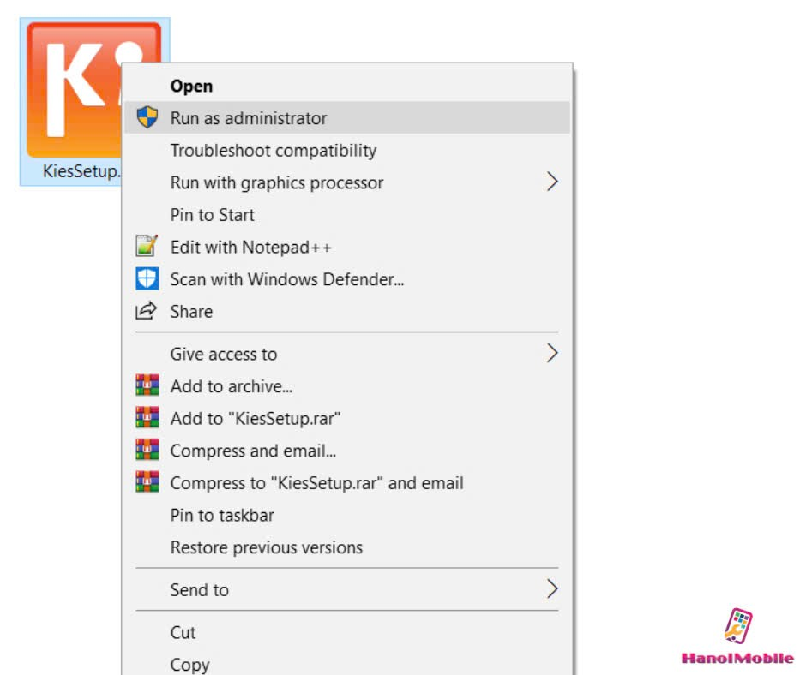Choose Restore previous versions
Screen dimensions: 806x675
[x=347, y=547]
